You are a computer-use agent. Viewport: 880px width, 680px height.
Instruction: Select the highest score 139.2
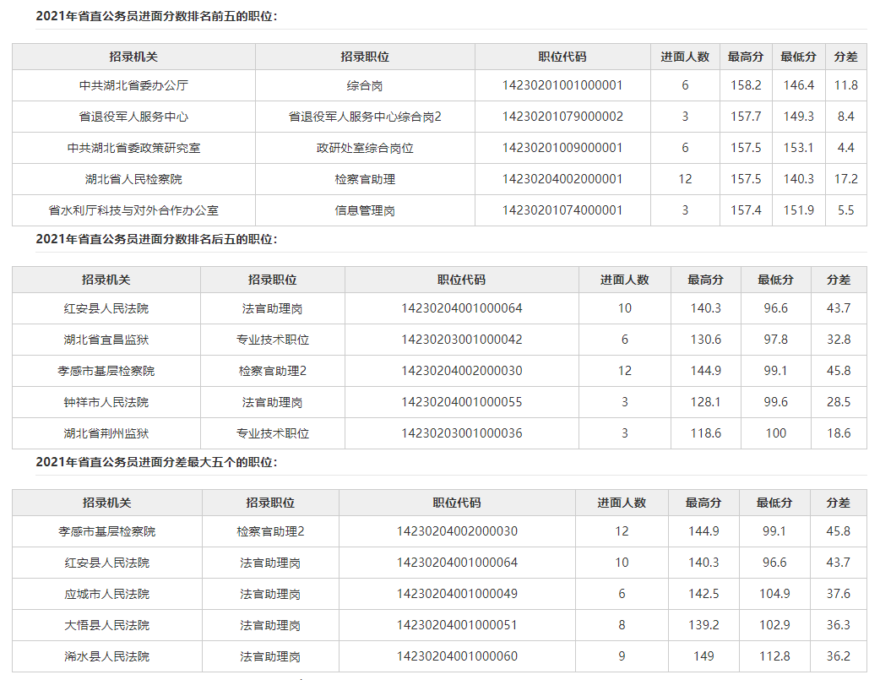point(703,626)
